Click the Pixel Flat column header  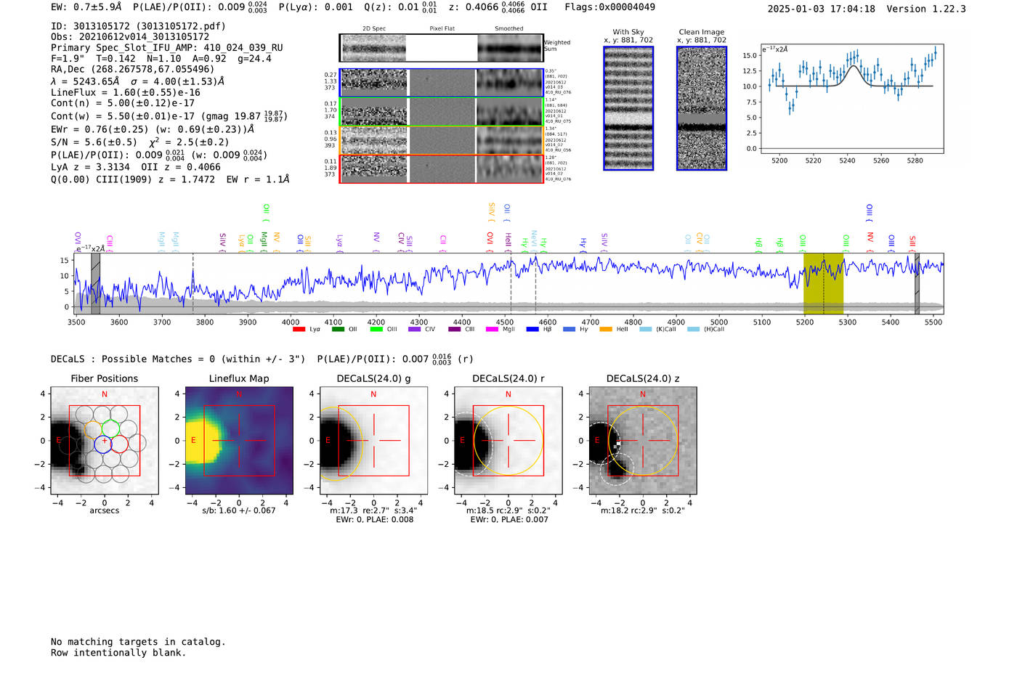click(442, 29)
